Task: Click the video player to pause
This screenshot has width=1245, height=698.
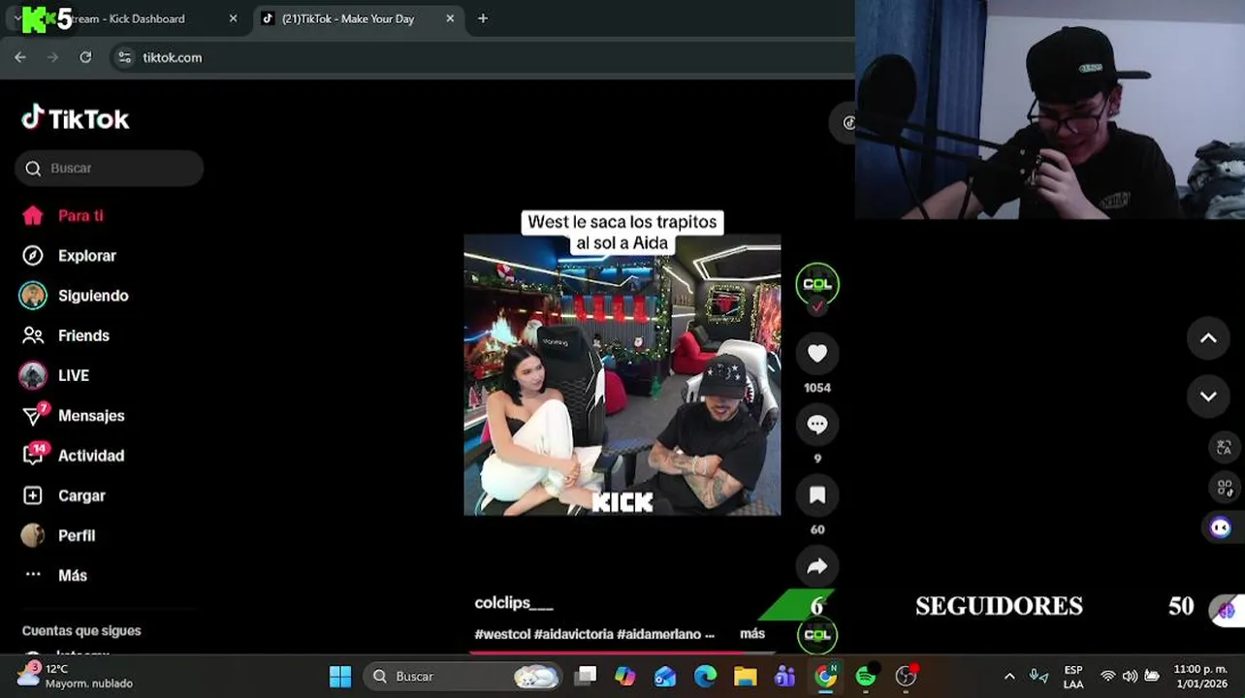Action: [x=622, y=375]
